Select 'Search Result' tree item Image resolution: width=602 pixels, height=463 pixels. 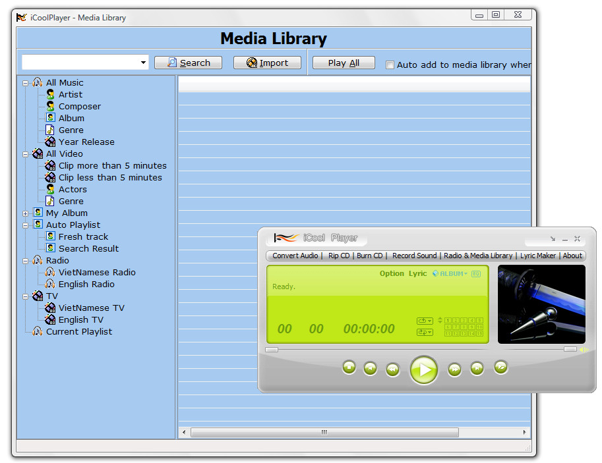pyautogui.click(x=88, y=248)
